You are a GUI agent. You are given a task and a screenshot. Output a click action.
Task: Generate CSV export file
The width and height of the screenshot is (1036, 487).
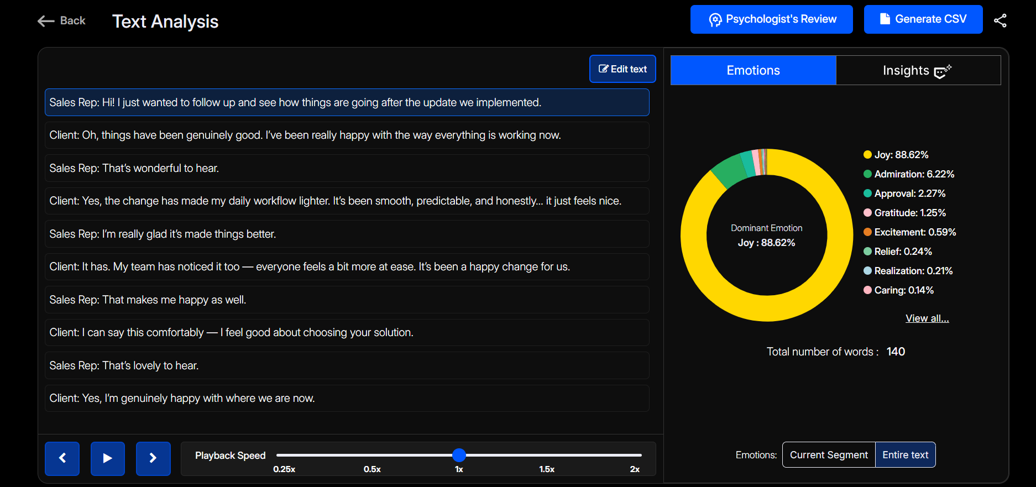tap(923, 19)
